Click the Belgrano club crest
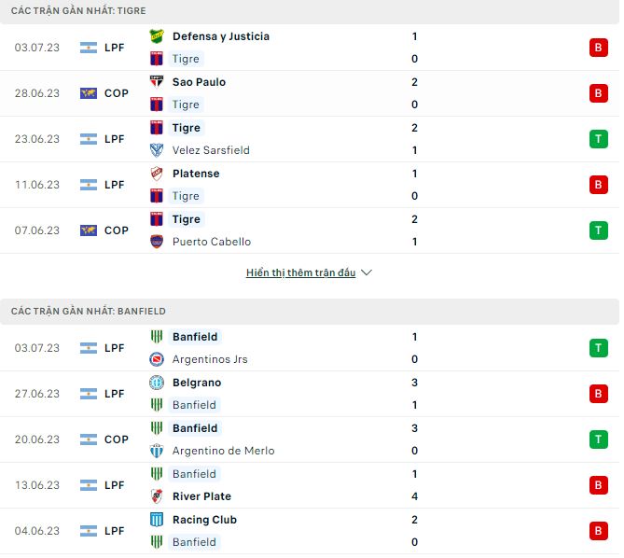Image resolution: width=624 pixels, height=558 pixels. point(157,383)
